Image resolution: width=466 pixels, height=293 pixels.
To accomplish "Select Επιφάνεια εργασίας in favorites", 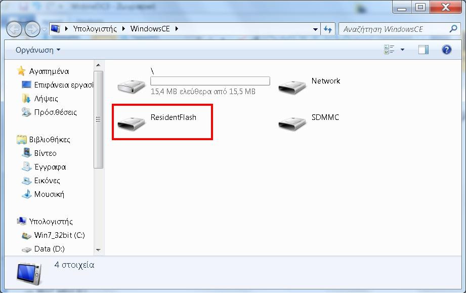I will pos(64,85).
